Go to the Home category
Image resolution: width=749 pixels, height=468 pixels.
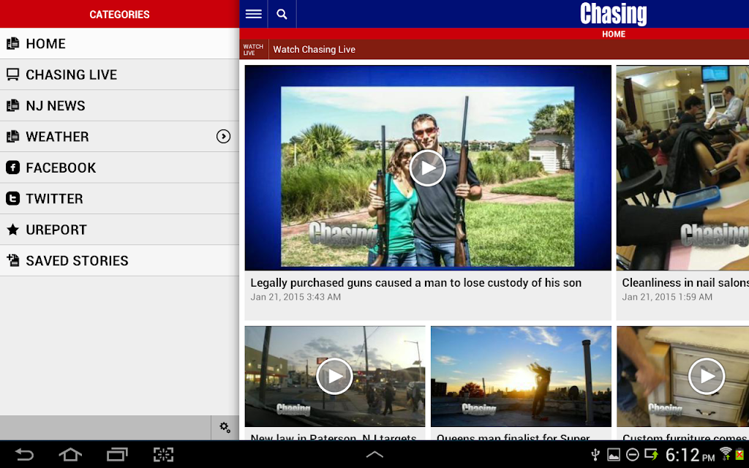pos(119,43)
